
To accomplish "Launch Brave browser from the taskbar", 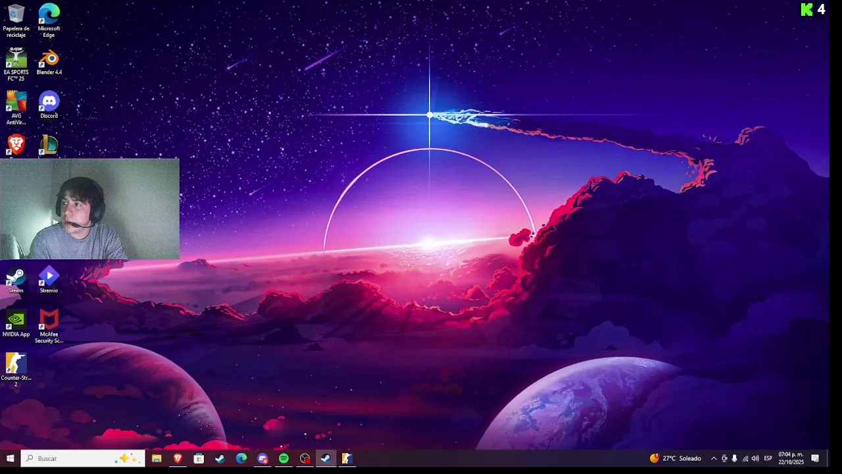I will click(178, 458).
